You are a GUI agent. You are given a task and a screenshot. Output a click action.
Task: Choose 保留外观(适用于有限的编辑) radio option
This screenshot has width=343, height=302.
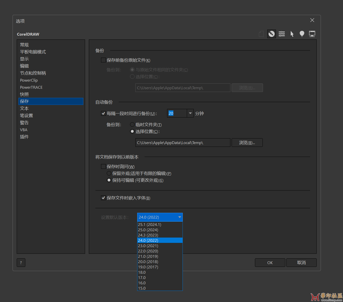click(109, 173)
